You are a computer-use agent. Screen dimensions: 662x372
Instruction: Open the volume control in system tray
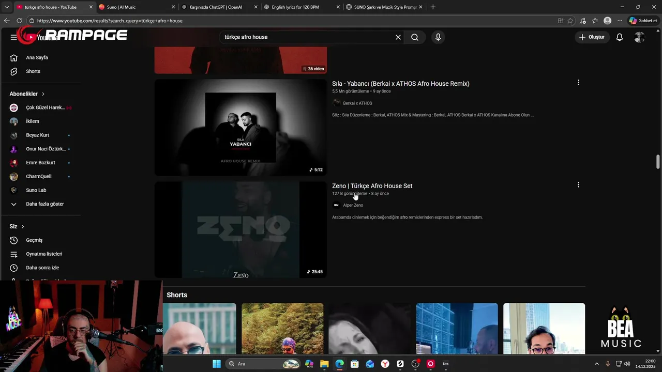(627, 364)
